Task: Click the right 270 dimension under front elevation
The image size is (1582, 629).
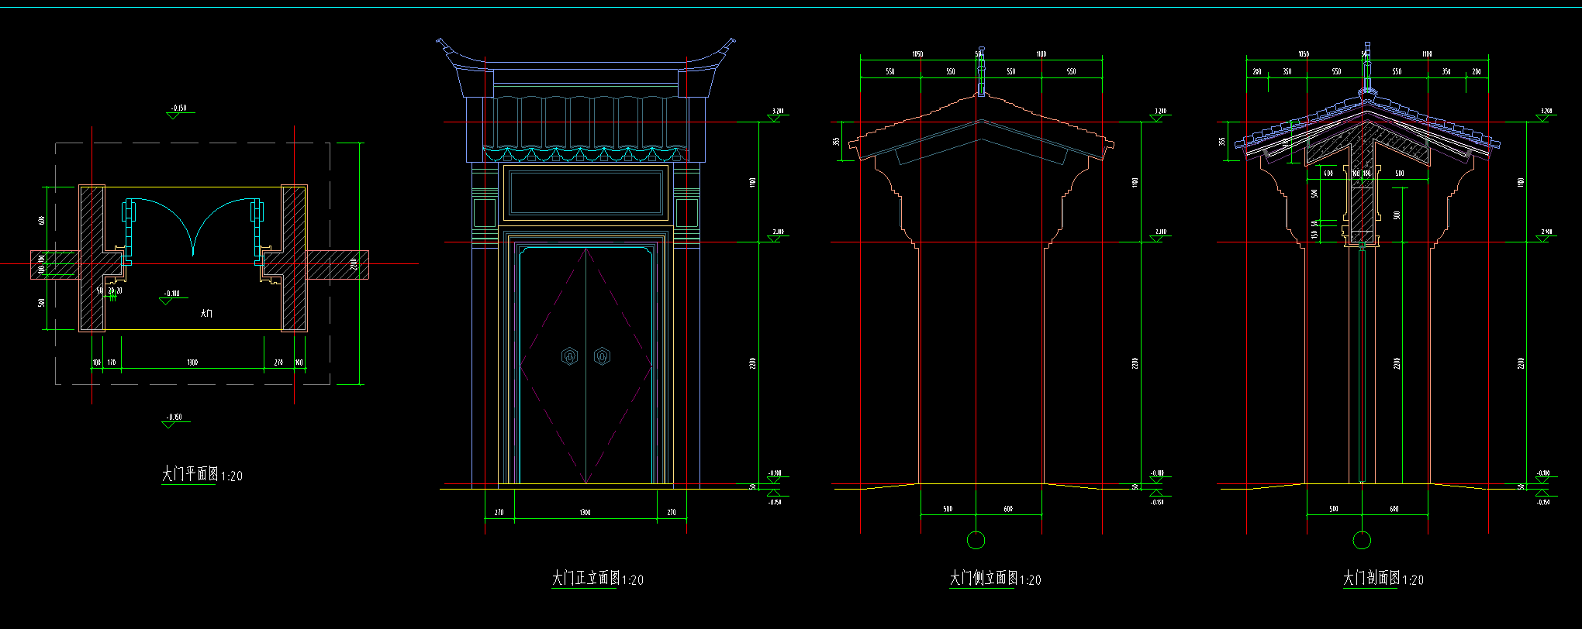Action: 672,512
